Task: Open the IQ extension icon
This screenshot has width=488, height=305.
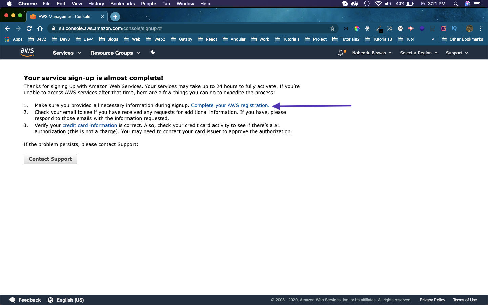Action: 454,28
